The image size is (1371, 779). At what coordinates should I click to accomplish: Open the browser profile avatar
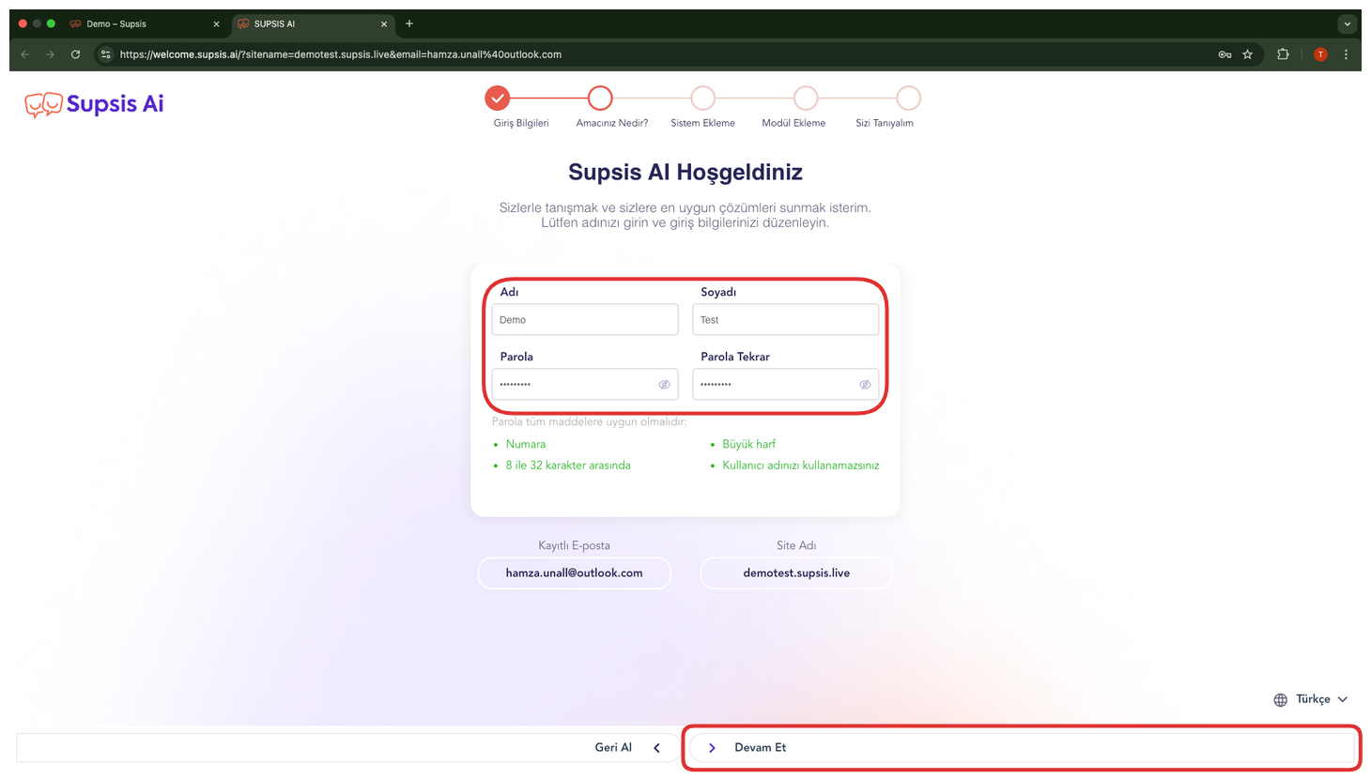click(x=1320, y=54)
